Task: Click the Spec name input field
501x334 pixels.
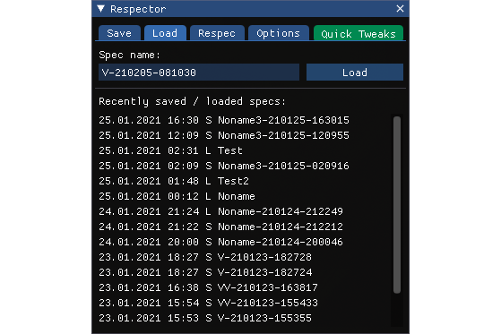Action: pyautogui.click(x=199, y=73)
